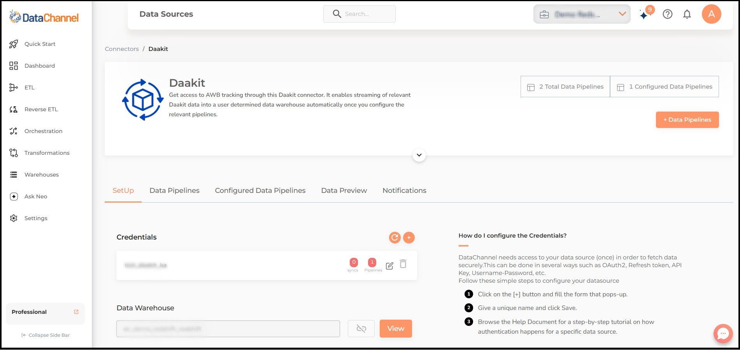Click 'Give a unique name and click Save.'
Screen dimensions: 740x350
coord(527,308)
